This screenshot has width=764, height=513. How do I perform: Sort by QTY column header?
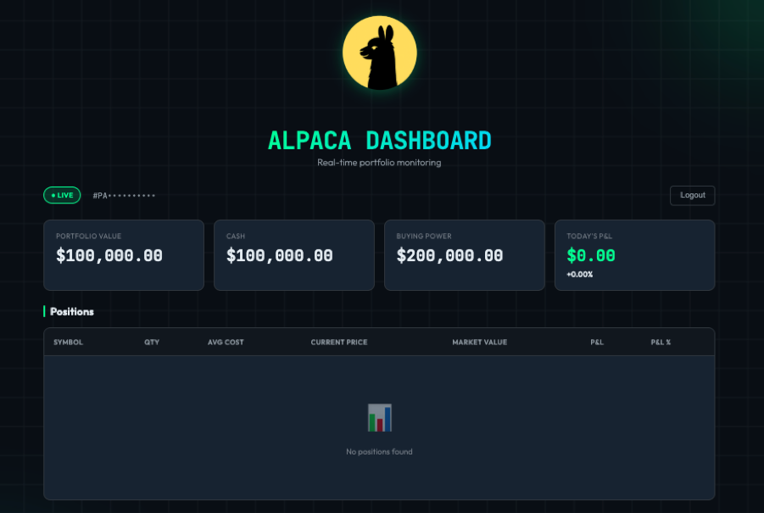pyautogui.click(x=152, y=342)
